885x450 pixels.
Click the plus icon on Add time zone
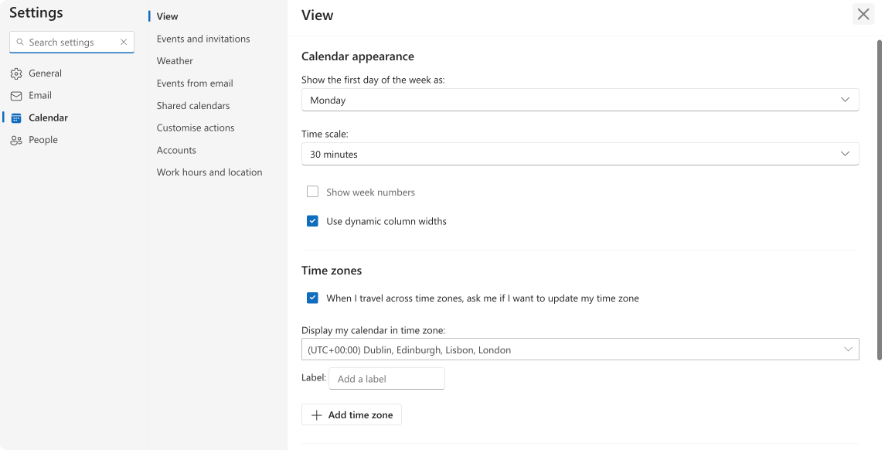[x=317, y=415]
